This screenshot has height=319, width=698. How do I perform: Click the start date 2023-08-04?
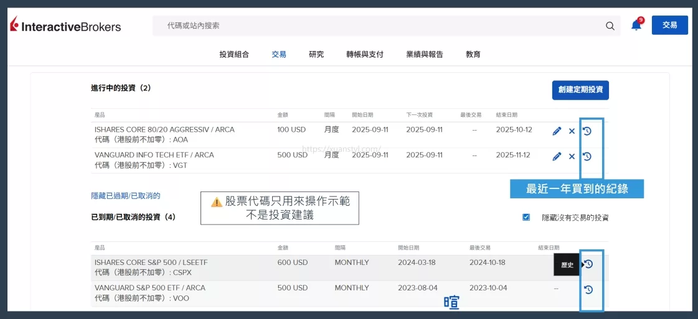[x=418, y=288]
